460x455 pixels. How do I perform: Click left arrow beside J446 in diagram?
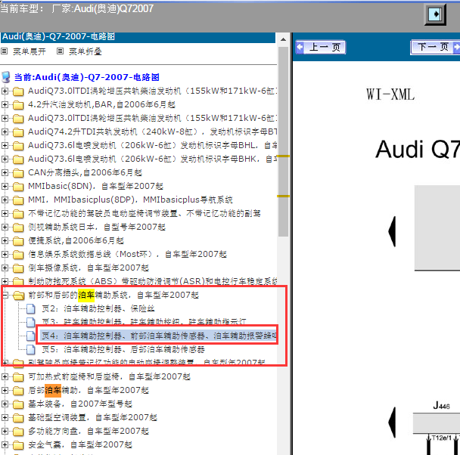coord(392,422)
